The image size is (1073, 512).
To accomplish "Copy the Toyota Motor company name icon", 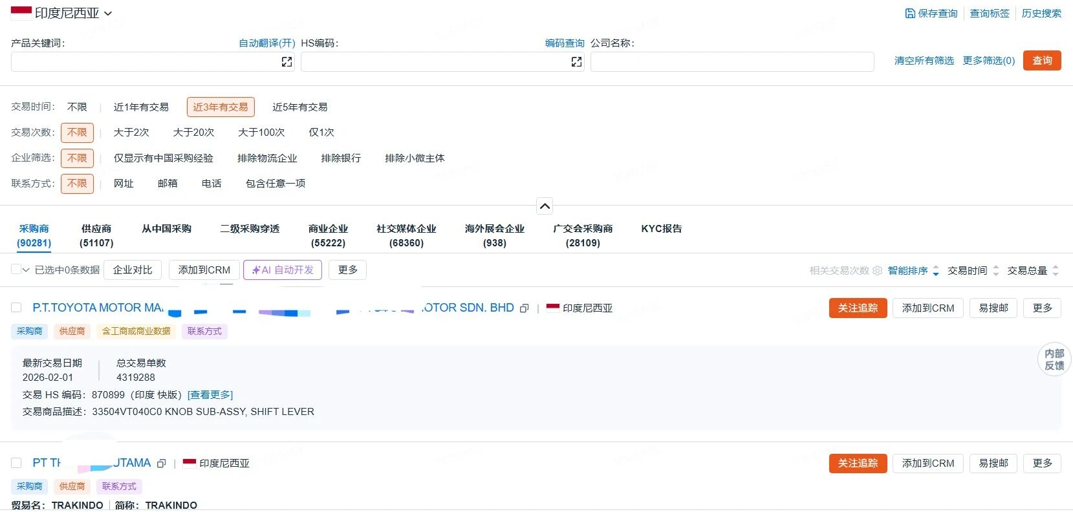I will [x=525, y=309].
